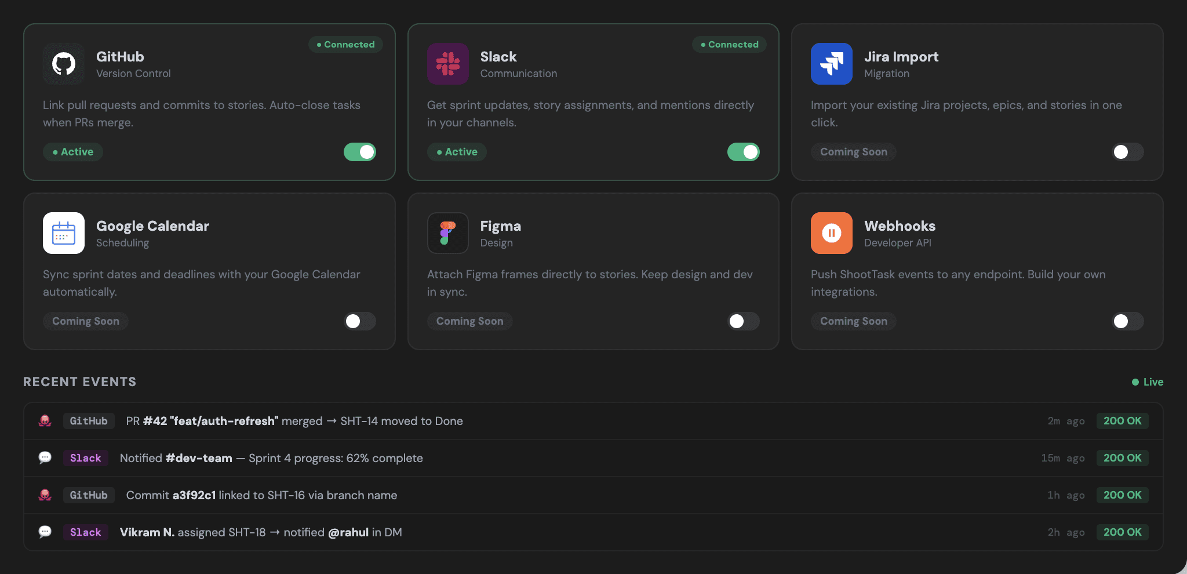
Task: Click the Live indicator for recent events
Action: [x=1148, y=382]
